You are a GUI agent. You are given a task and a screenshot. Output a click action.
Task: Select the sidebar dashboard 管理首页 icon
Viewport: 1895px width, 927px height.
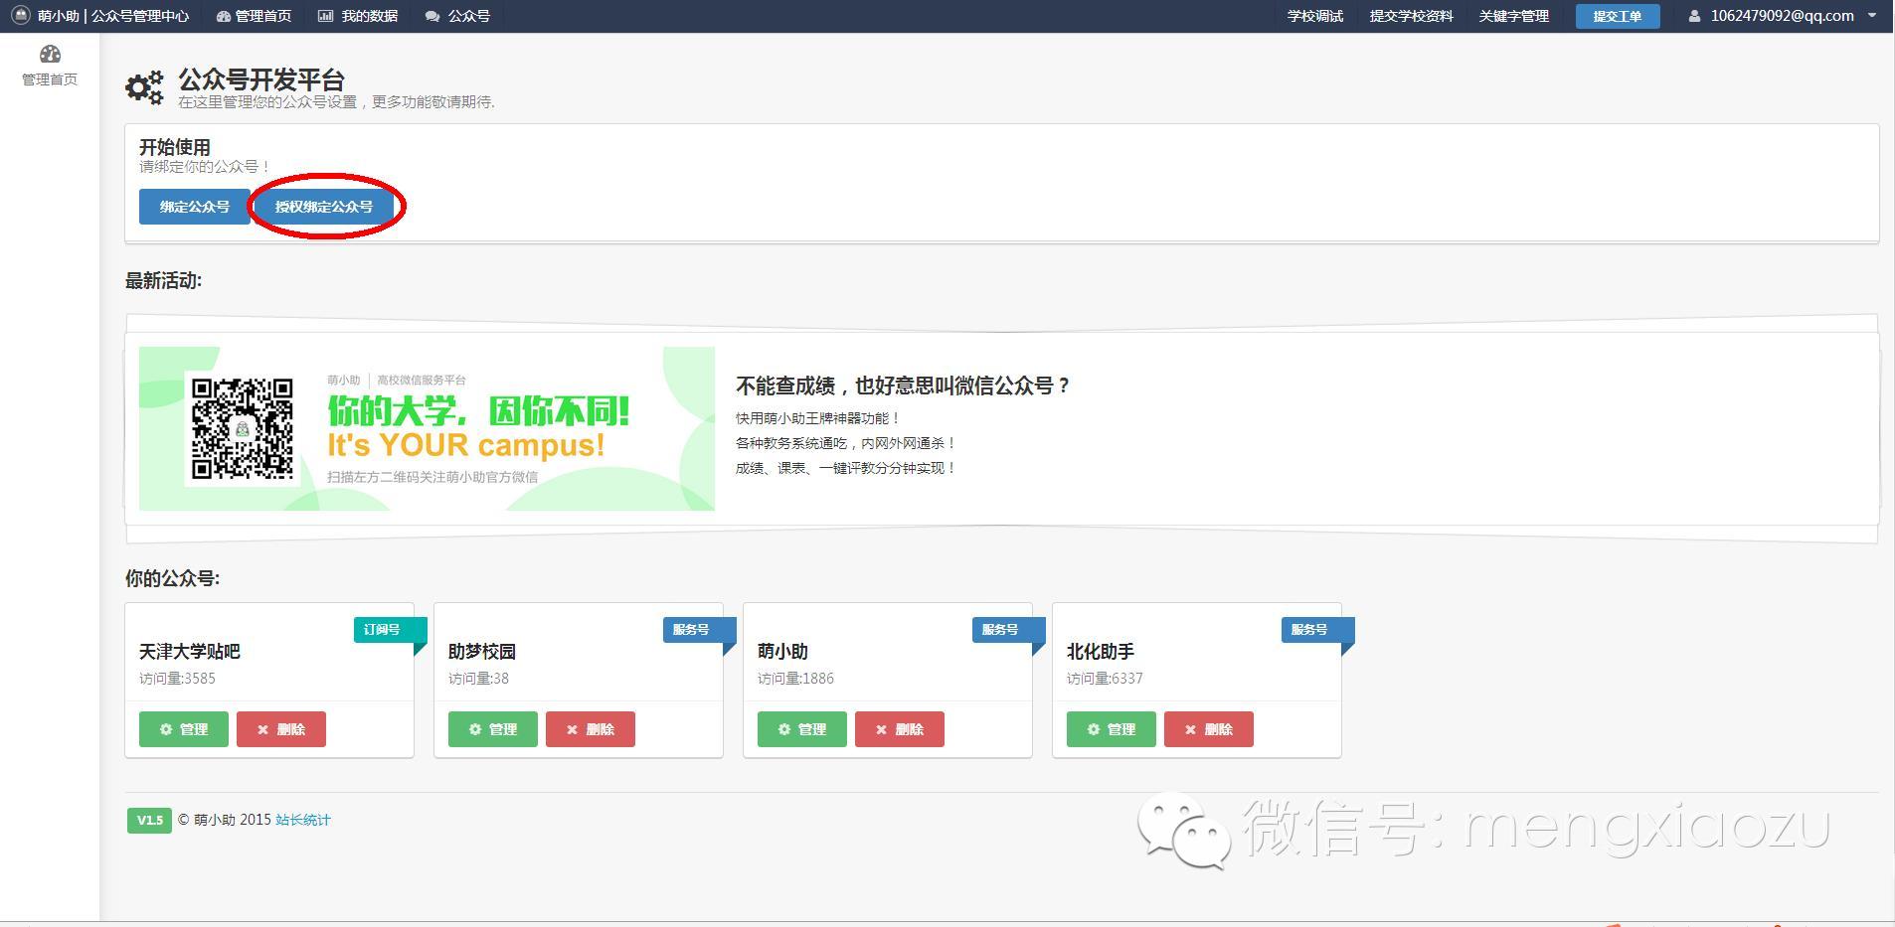tap(50, 54)
